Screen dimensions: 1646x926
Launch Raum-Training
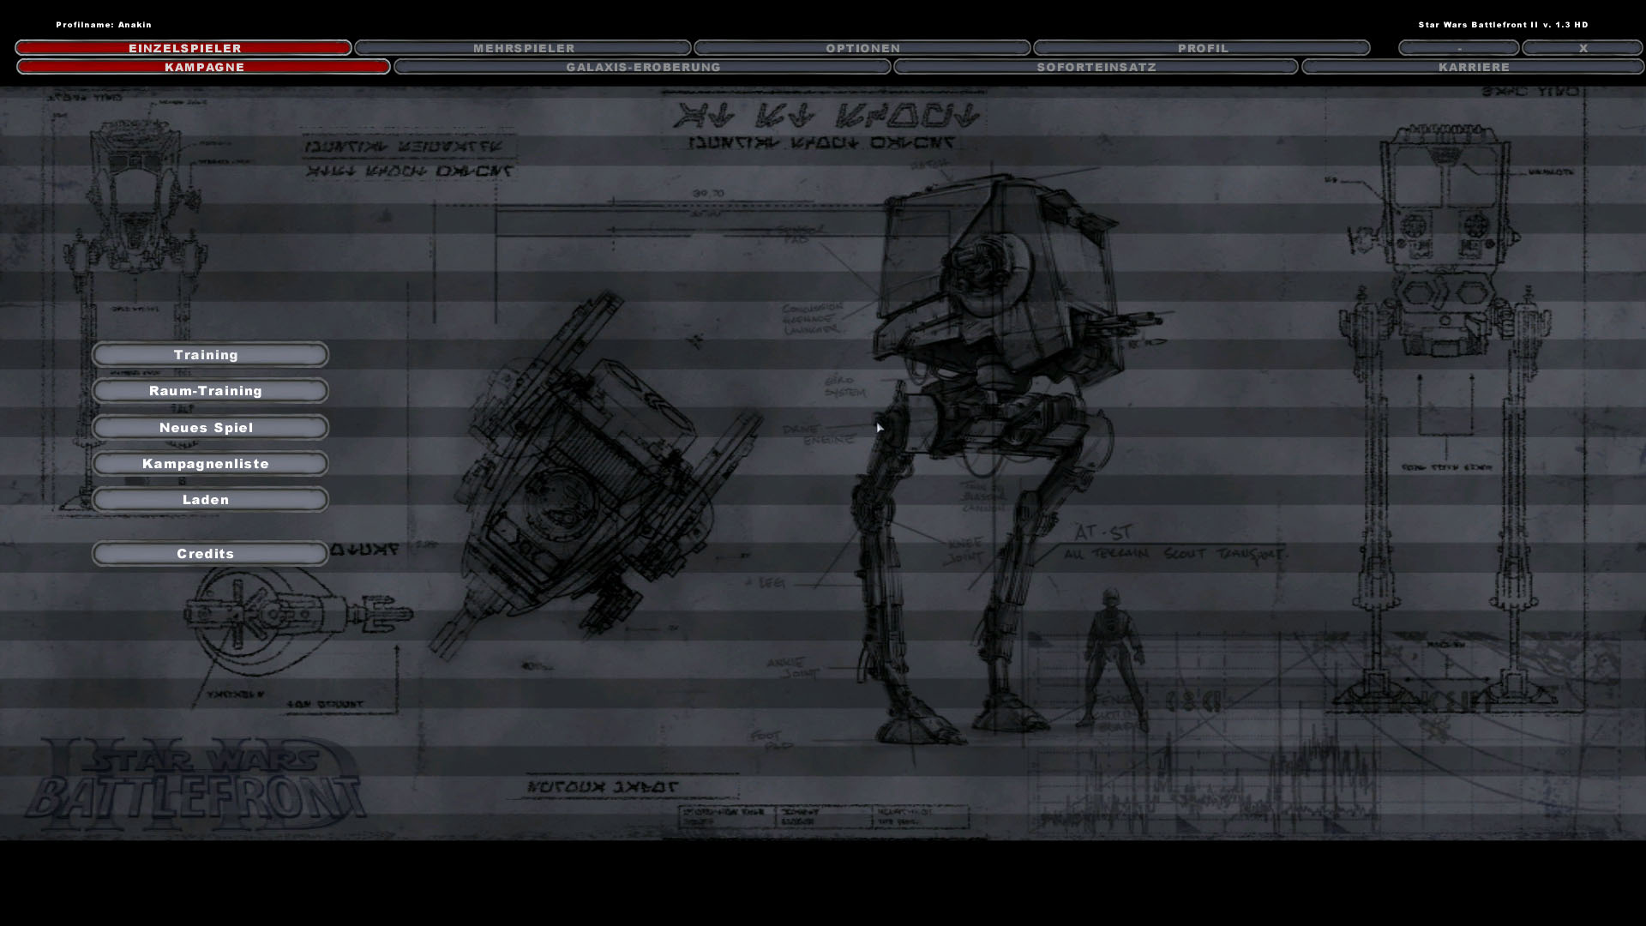(210, 391)
